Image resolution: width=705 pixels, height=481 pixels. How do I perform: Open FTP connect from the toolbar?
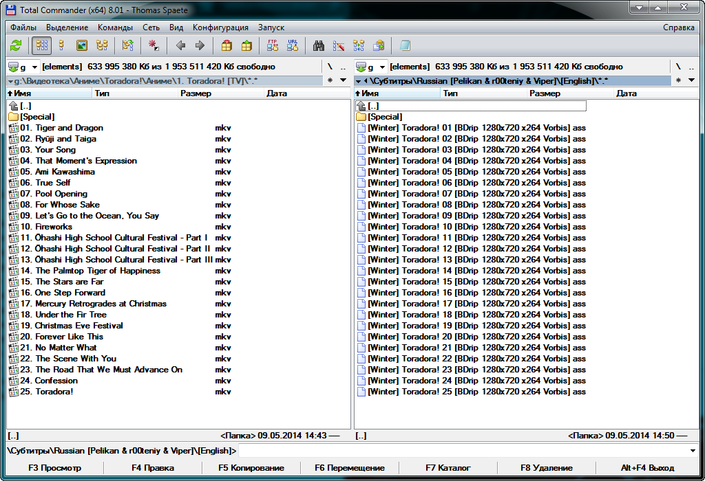273,45
